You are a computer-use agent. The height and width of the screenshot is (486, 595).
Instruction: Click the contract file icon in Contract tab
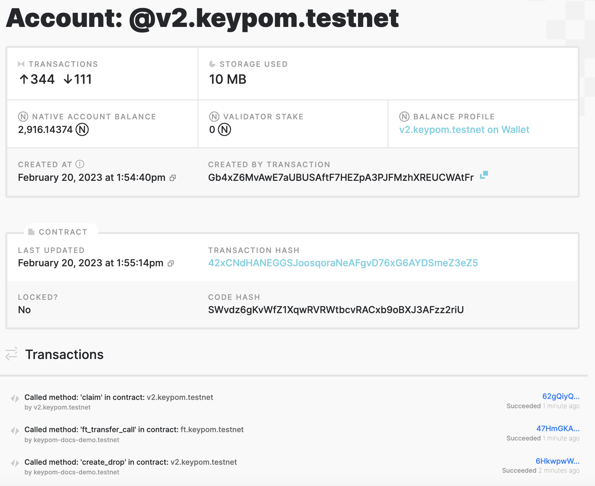click(x=32, y=232)
